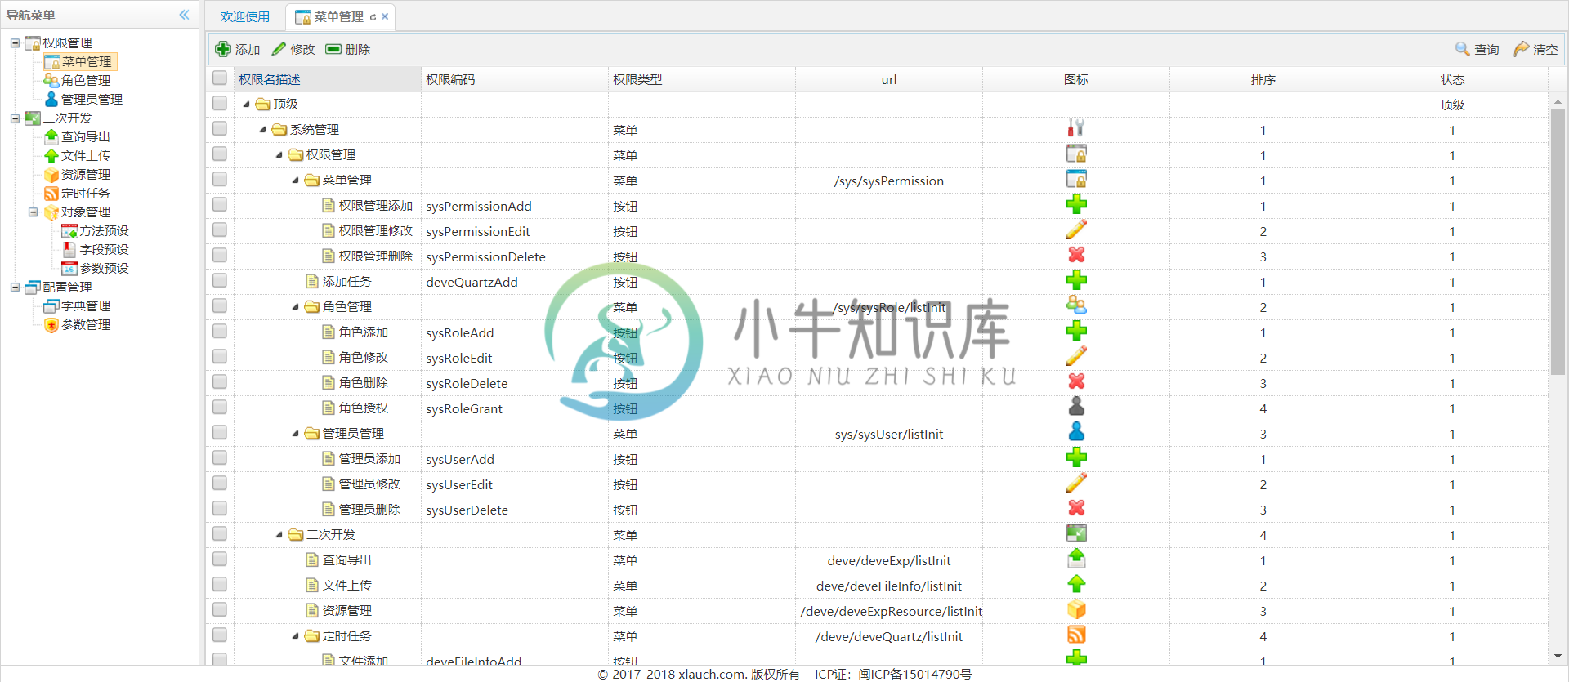The height and width of the screenshot is (682, 1569).
Task: Click the yellow box icon in 资源管理 row
Action: click(x=1076, y=610)
